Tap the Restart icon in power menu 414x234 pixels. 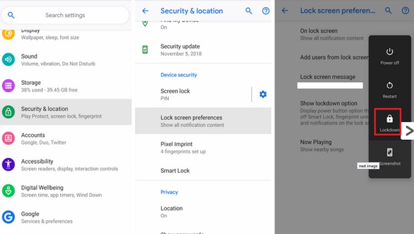pos(389,85)
